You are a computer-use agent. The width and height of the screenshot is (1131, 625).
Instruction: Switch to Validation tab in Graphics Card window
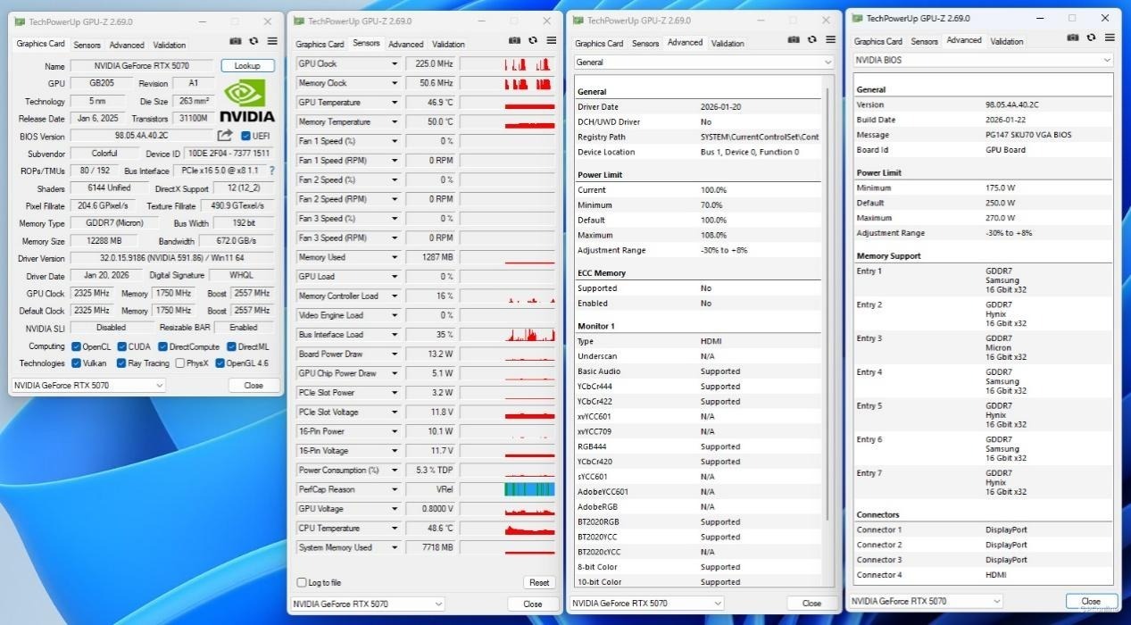tap(170, 45)
